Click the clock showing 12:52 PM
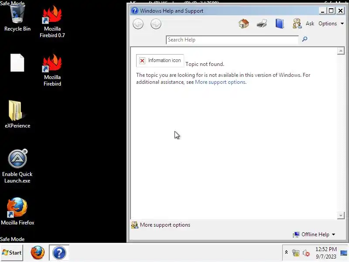Image resolution: width=349 pixels, height=262 pixels. click(326, 253)
